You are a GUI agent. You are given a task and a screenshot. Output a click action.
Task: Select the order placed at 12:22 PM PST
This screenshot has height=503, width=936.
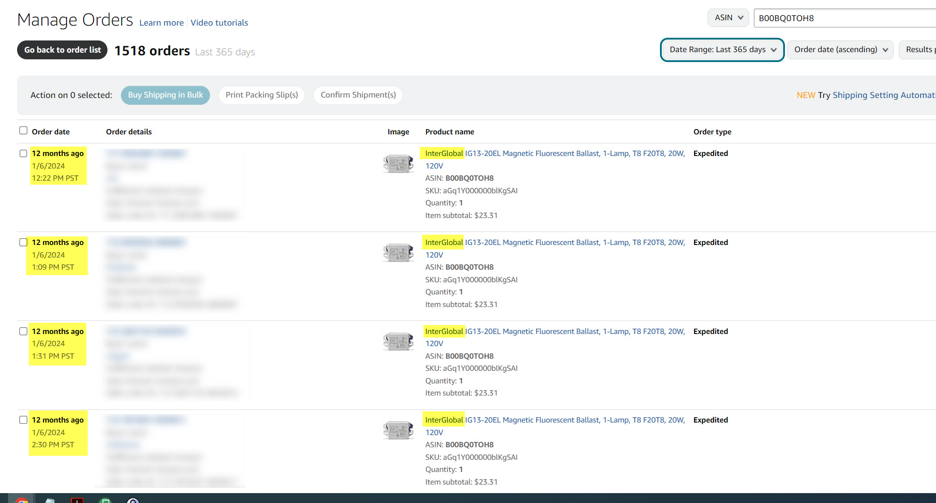23,153
